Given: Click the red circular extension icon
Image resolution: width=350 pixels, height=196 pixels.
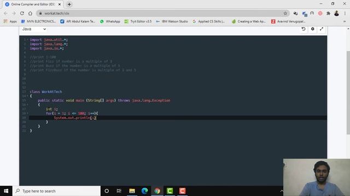Looking at the screenshot, I should [x=320, y=13].
